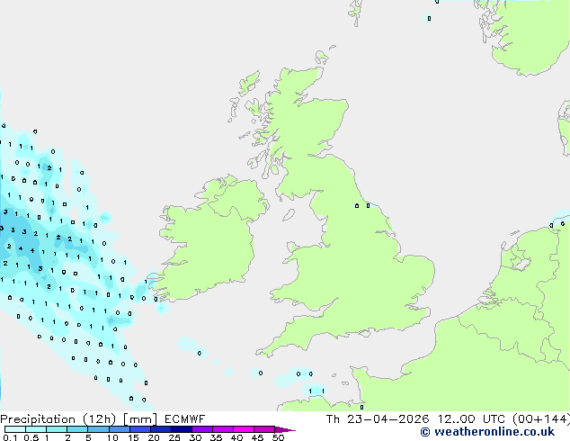Click the 0.5–1 mm legend color box
This screenshot has width=570, height=441.
[36, 429]
